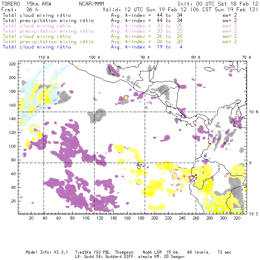Select the x-axis tick label "180"
260x260 pixels.
point(141,218)
